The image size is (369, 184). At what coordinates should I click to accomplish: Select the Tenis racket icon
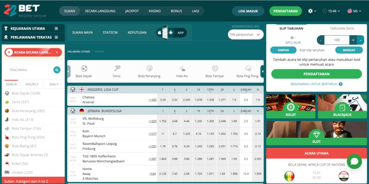117,68
